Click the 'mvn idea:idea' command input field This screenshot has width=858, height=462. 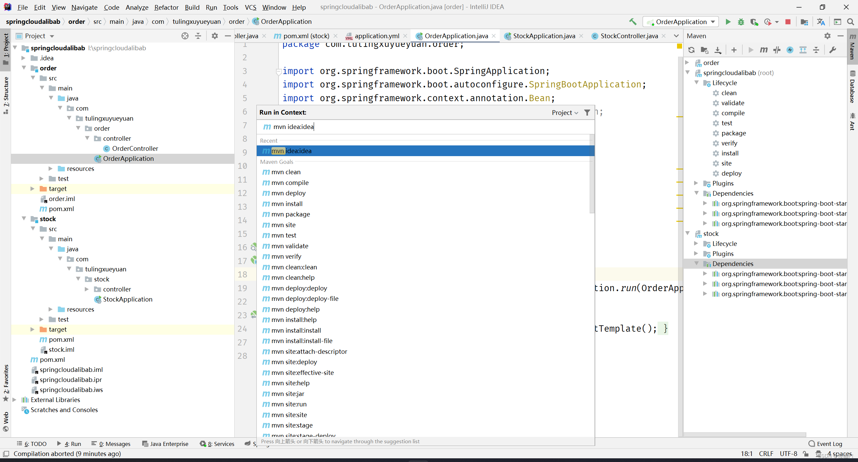tap(426, 127)
